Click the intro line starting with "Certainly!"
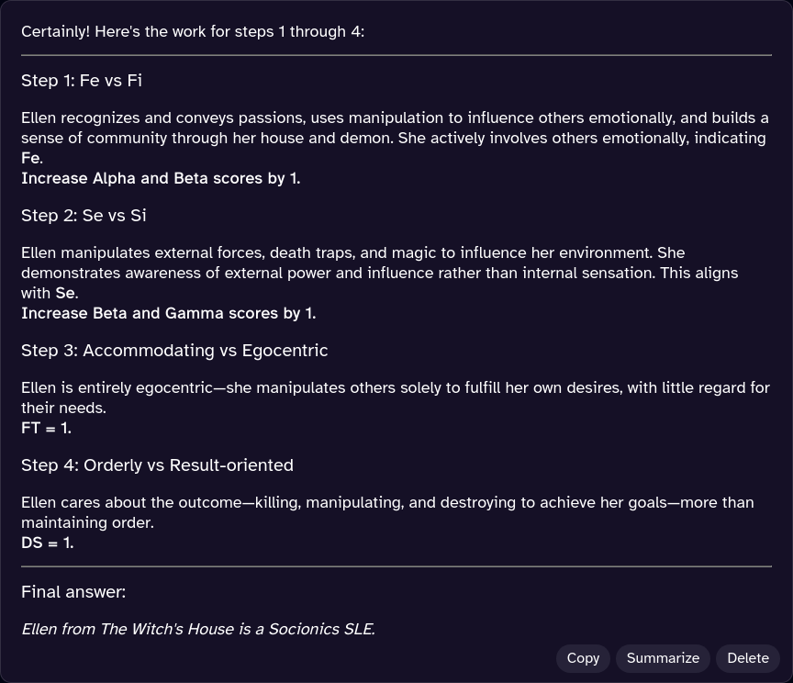This screenshot has height=683, width=793. [x=193, y=31]
